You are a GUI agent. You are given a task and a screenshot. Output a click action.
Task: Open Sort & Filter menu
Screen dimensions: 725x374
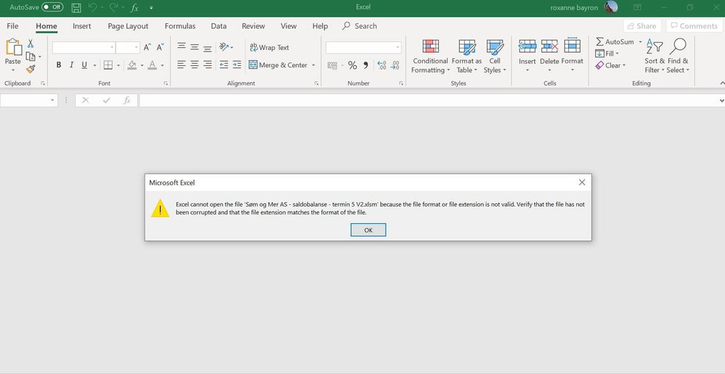tap(655, 57)
